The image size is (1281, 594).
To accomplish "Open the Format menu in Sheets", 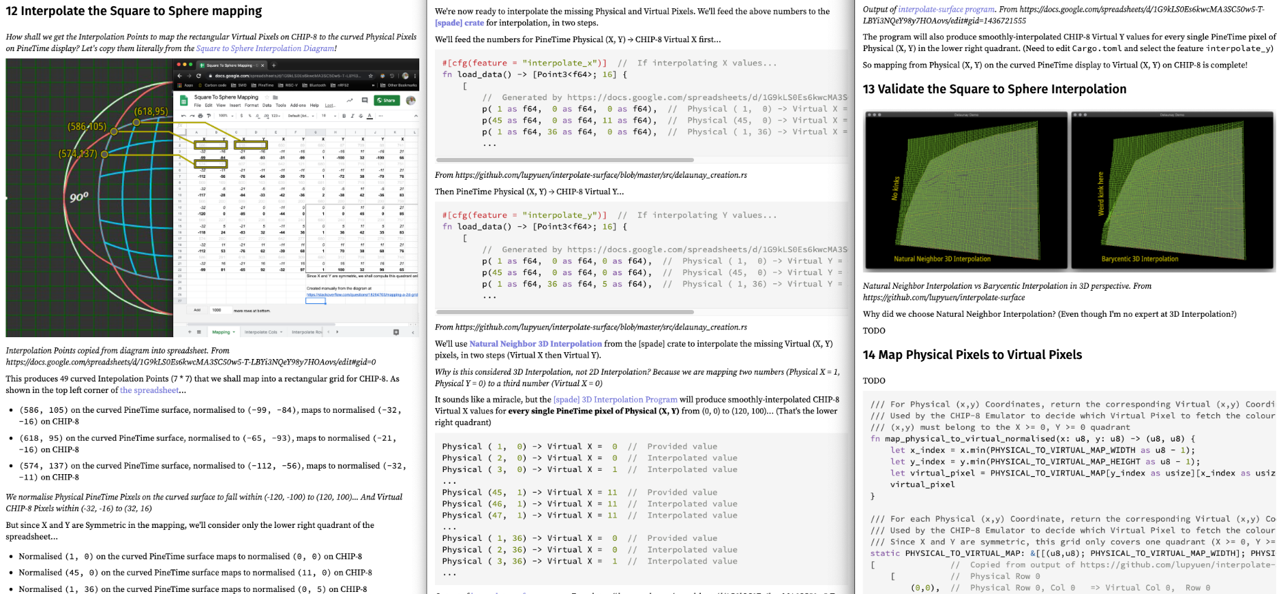I will click(x=252, y=106).
